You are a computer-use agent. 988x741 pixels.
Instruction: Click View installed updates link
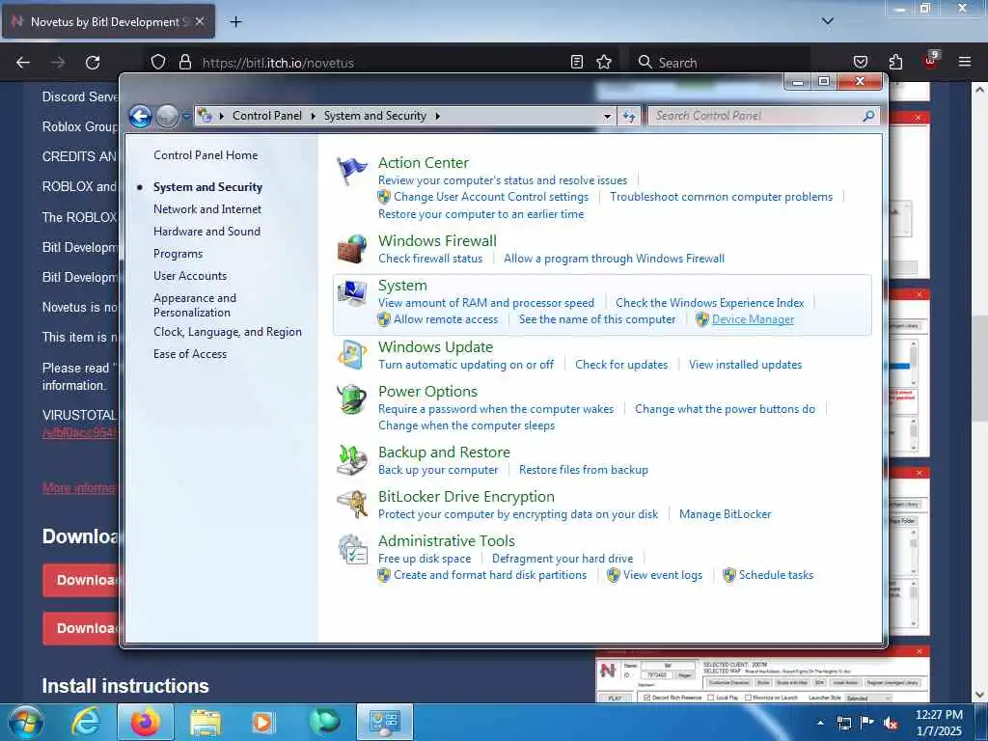tap(746, 365)
